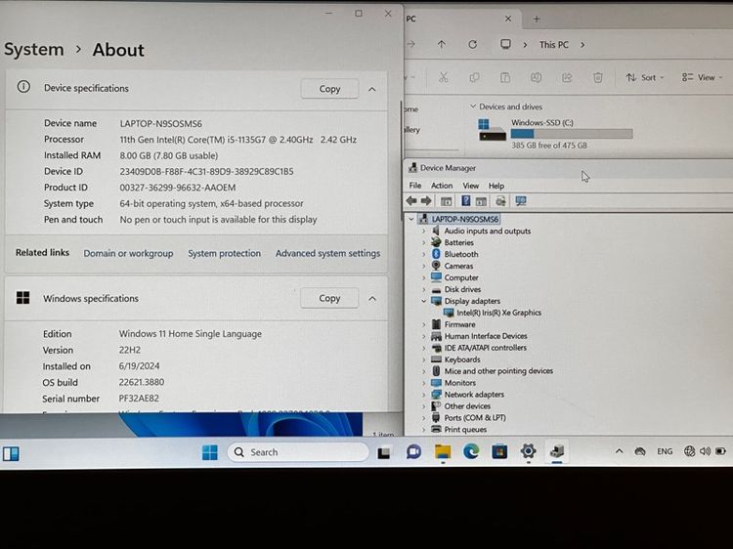
Task: Select Intel(R) Iris(R) Xe Graphics device
Action: coord(498,313)
